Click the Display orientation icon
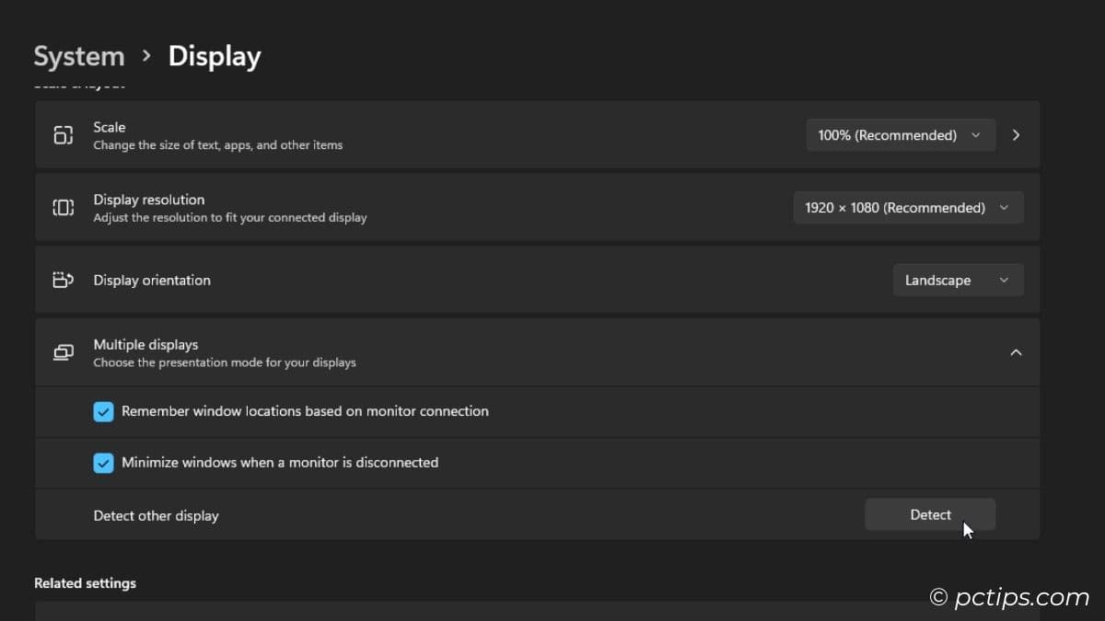Viewport: 1105px width, 621px height. pyautogui.click(x=63, y=281)
